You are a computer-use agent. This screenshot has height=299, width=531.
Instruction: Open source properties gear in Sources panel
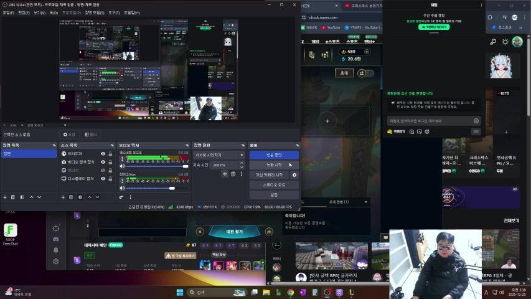[80, 197]
